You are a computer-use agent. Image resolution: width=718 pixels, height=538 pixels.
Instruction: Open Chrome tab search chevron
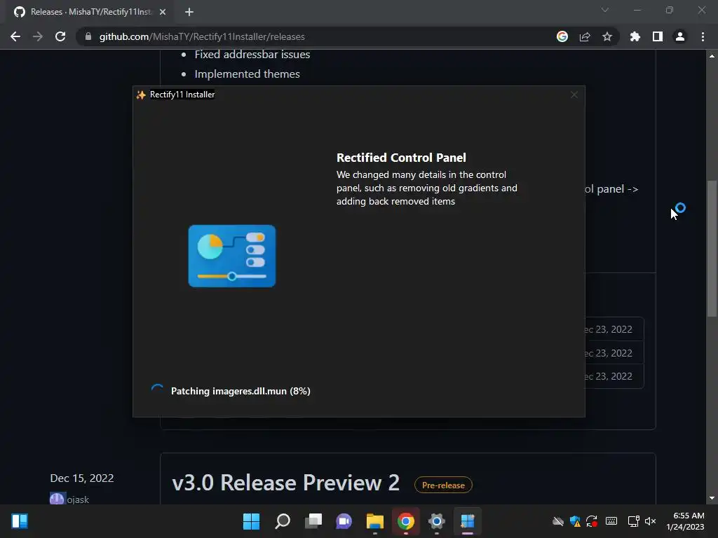point(605,10)
